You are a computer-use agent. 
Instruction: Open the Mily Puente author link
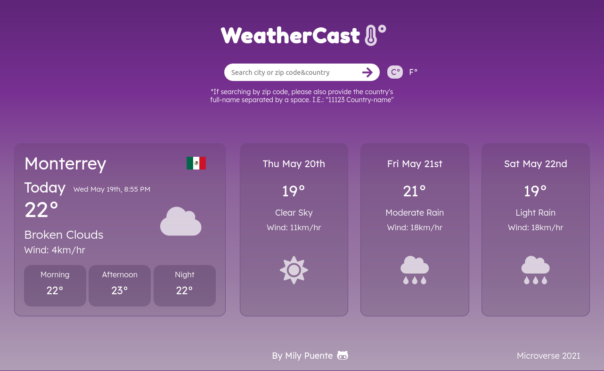coord(302,355)
